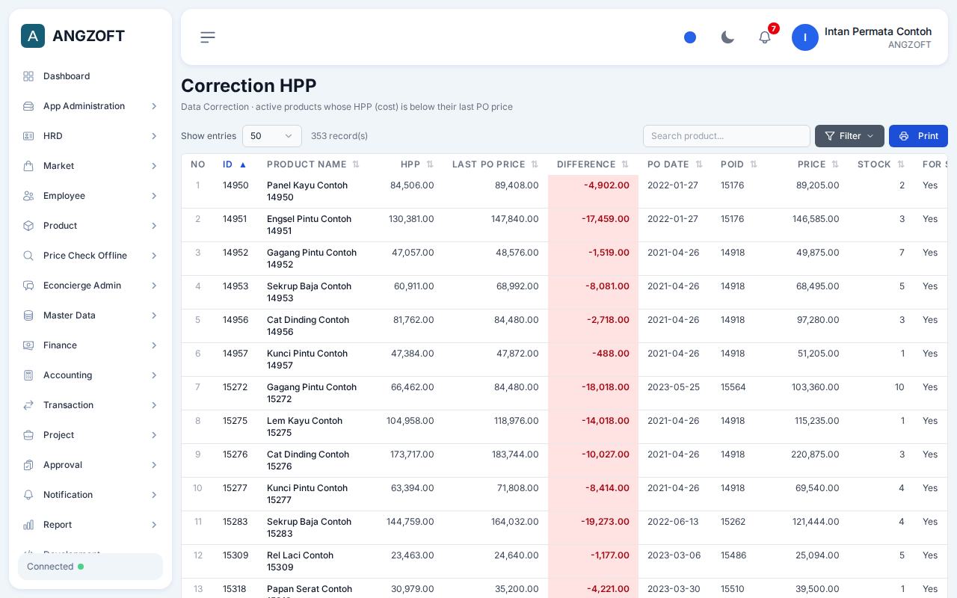Click the Dashboard grid icon

28,76
